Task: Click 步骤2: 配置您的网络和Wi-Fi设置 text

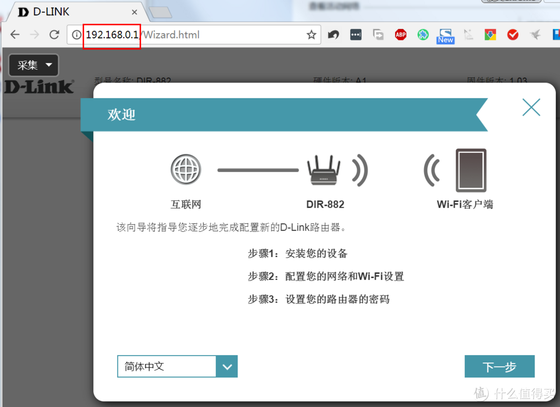Action: (x=326, y=277)
